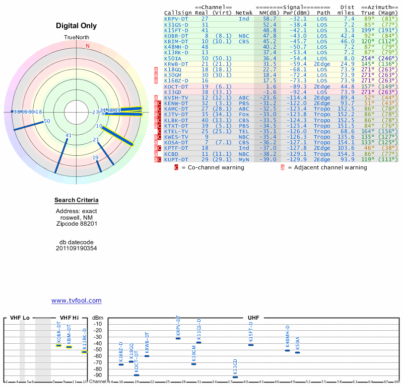
Task: Click the KRPV-DT marker in UHF spectrum chart
Action: pyautogui.click(x=178, y=338)
